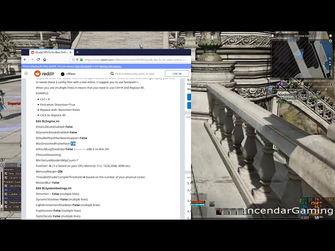Toggle the green quest filter checkbox

[x=288, y=83]
